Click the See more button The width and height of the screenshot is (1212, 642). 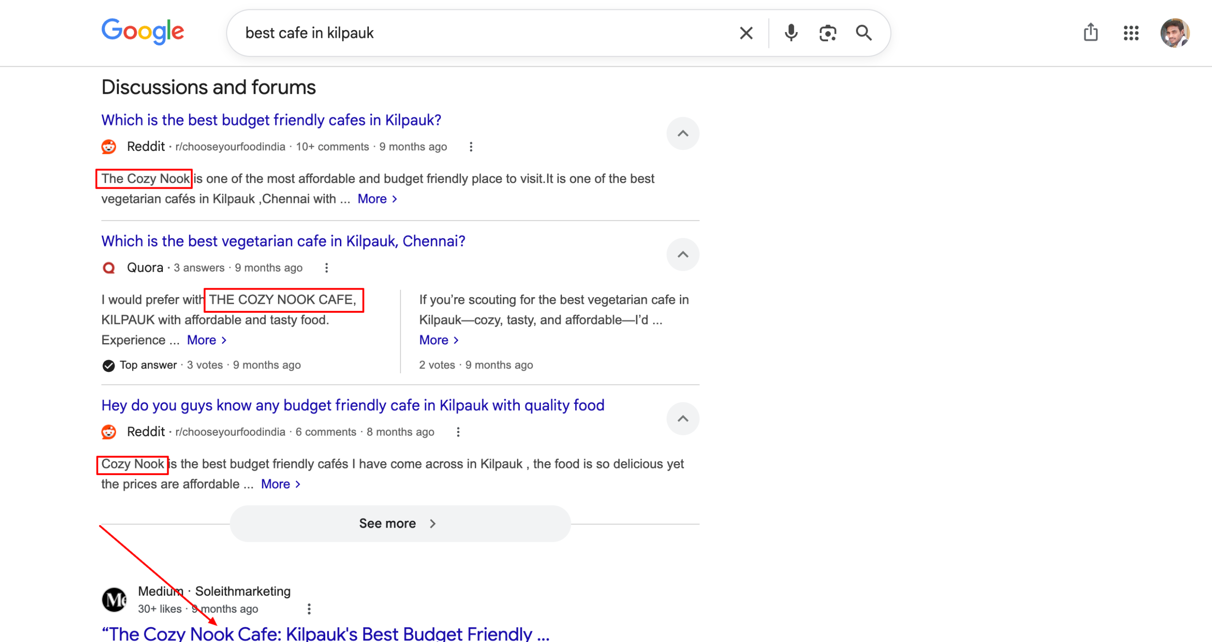(x=400, y=524)
